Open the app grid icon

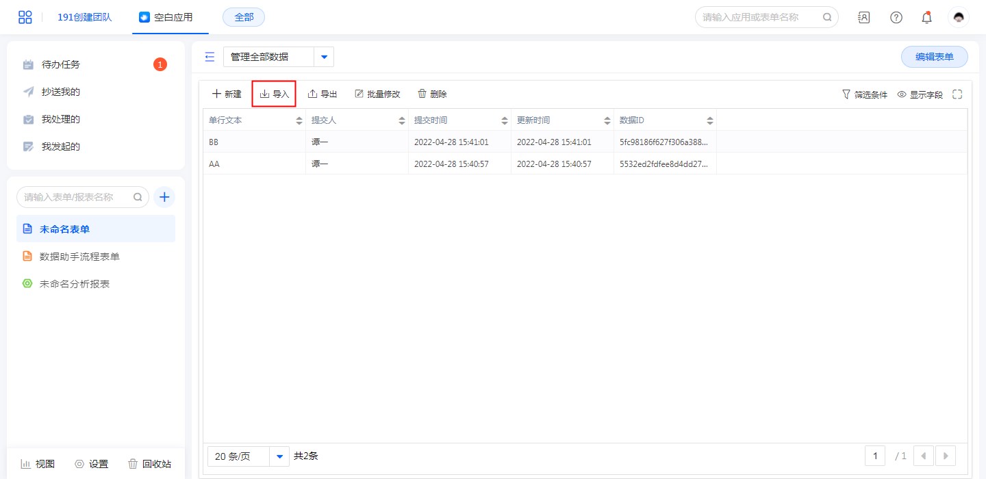[25, 17]
